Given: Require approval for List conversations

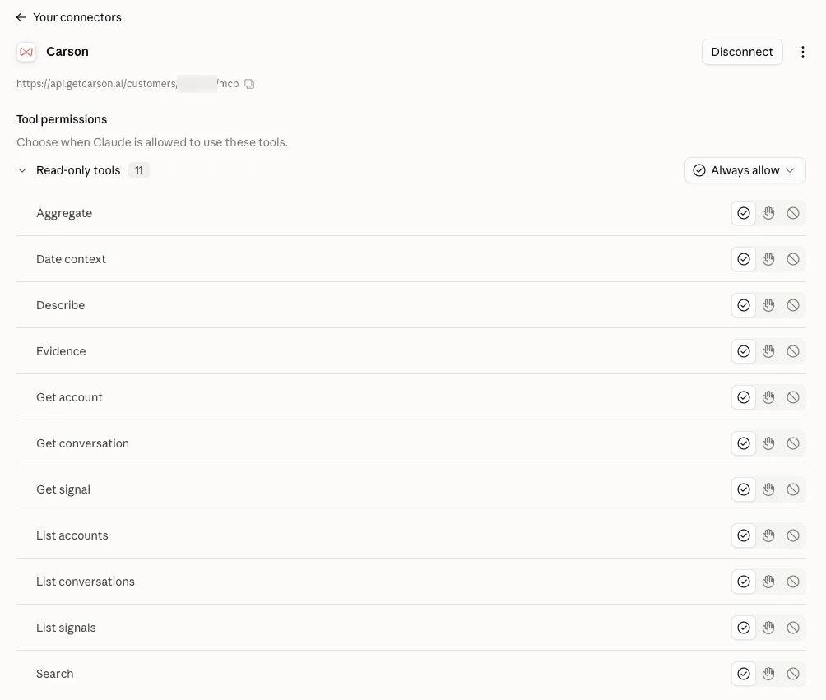Looking at the screenshot, I should pos(768,582).
